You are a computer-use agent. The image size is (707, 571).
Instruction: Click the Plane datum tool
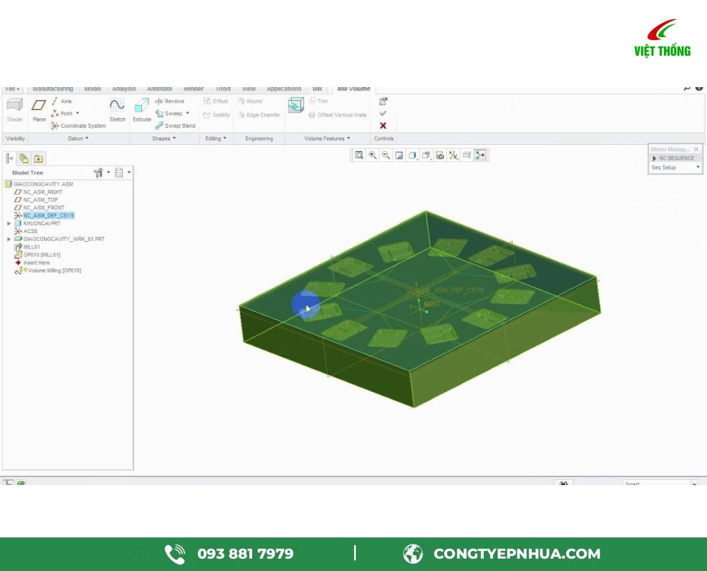tap(39, 110)
